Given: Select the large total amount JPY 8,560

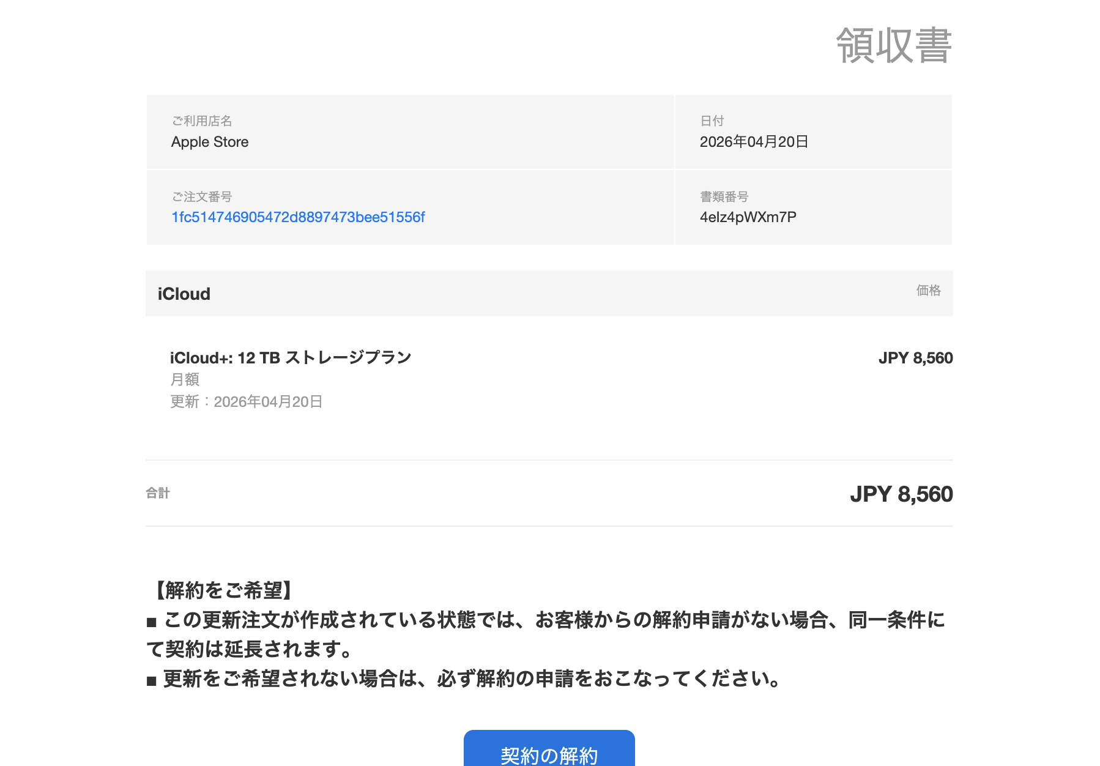Looking at the screenshot, I should tap(901, 494).
